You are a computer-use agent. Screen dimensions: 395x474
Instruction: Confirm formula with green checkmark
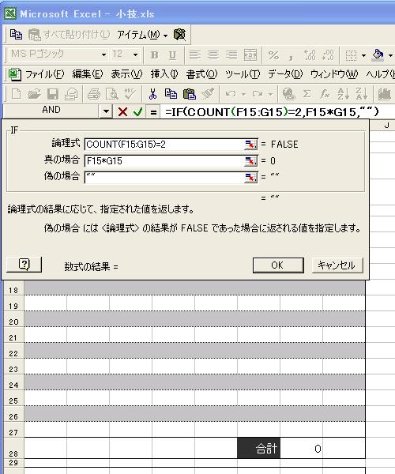tap(138, 112)
